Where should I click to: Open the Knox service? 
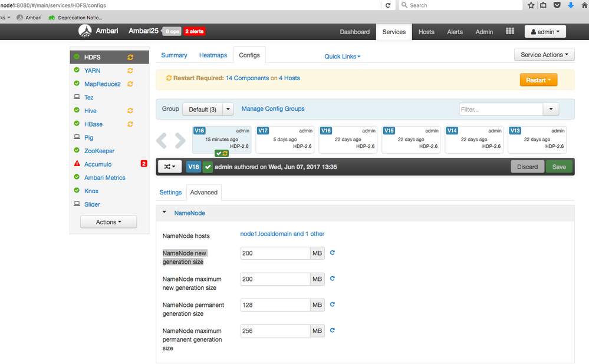click(91, 191)
